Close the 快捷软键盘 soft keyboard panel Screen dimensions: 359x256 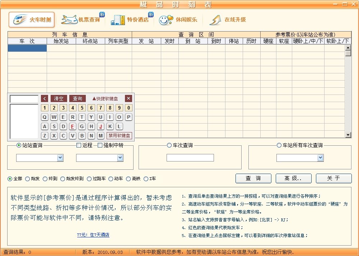[x=128, y=98]
